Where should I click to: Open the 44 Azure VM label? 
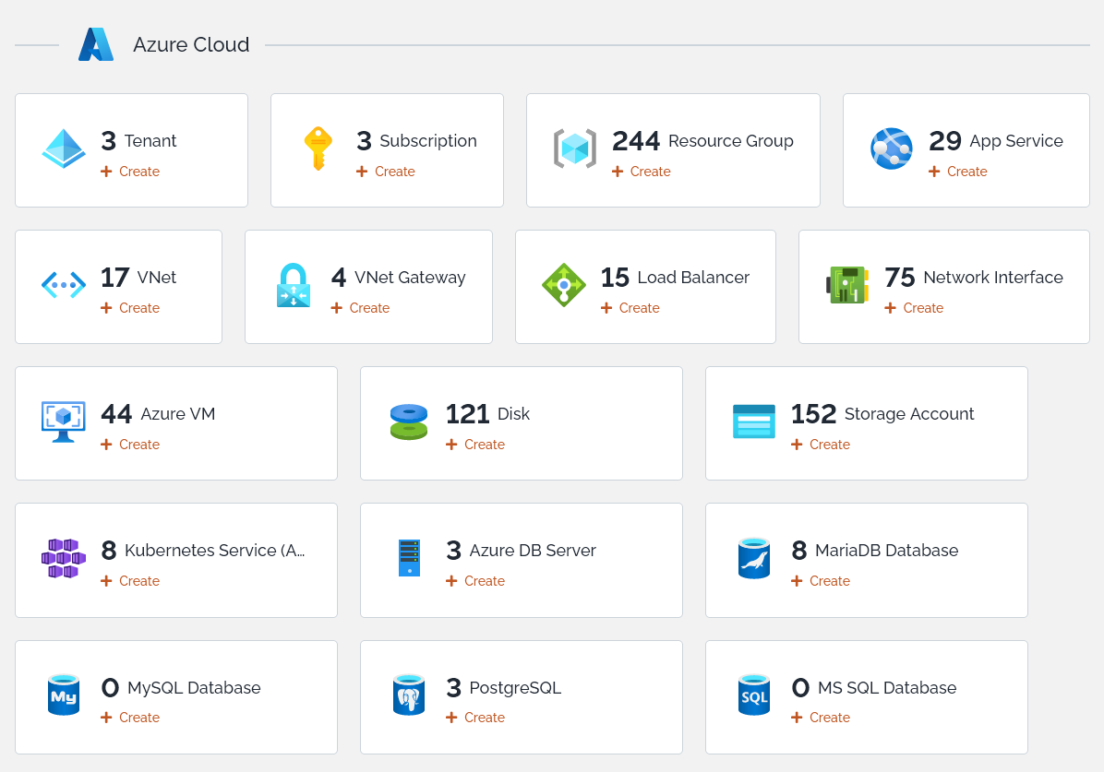point(159,414)
